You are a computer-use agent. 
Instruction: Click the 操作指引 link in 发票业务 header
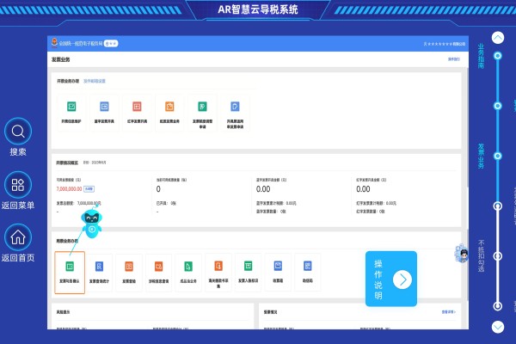[x=454, y=59]
